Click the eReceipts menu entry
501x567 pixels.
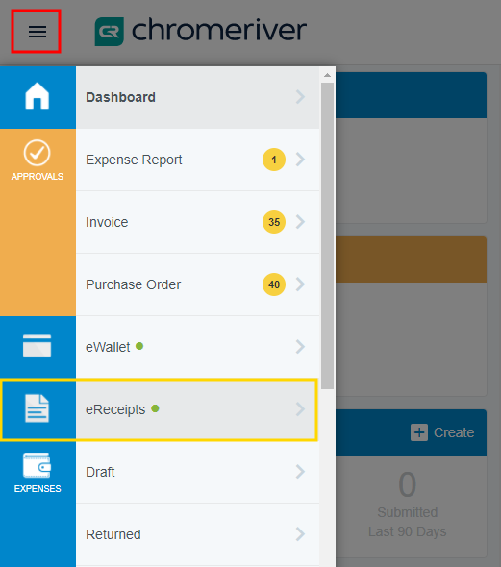(x=197, y=409)
